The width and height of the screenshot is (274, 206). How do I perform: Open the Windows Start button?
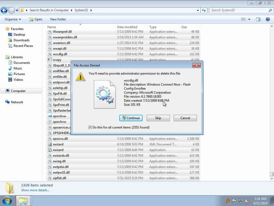pos(7,201)
